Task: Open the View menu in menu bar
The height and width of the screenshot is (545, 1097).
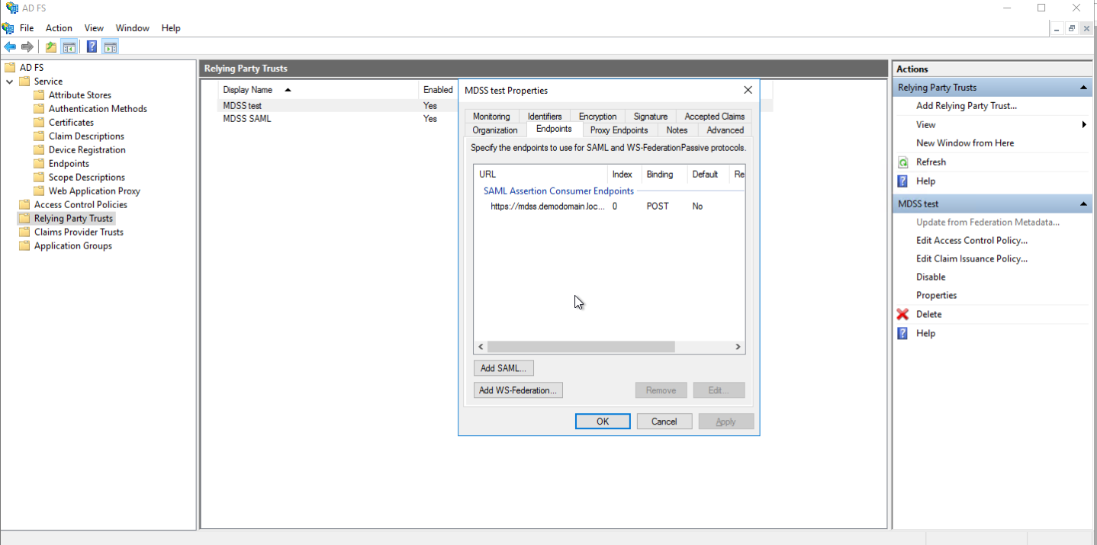Action: coord(94,28)
